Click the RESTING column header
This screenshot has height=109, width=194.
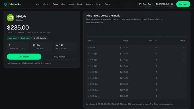pos(153,41)
